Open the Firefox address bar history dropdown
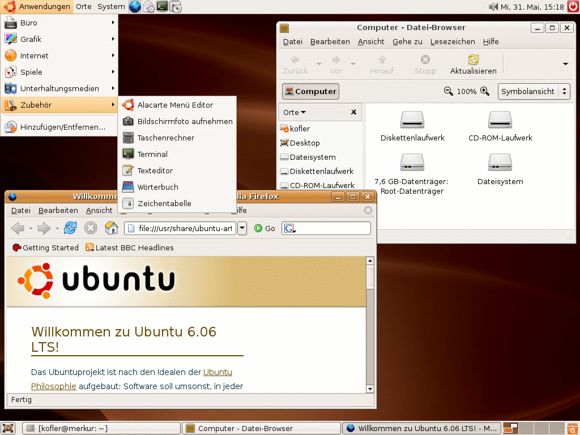This screenshot has height=435, width=580. point(242,228)
